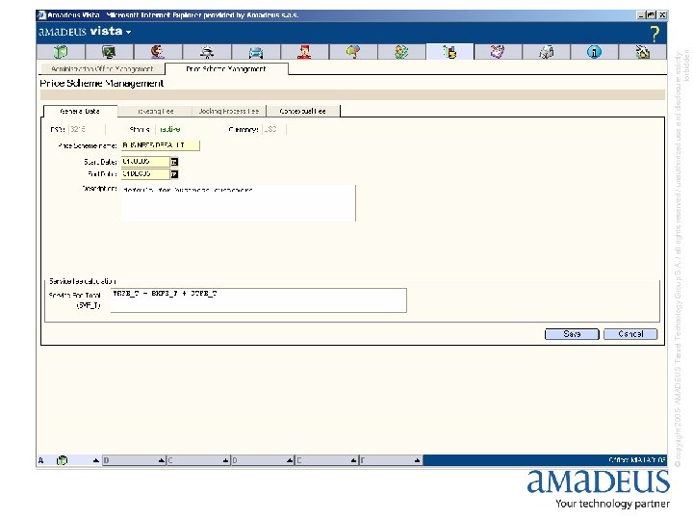Expand session B arrow in status bar

click(162, 460)
